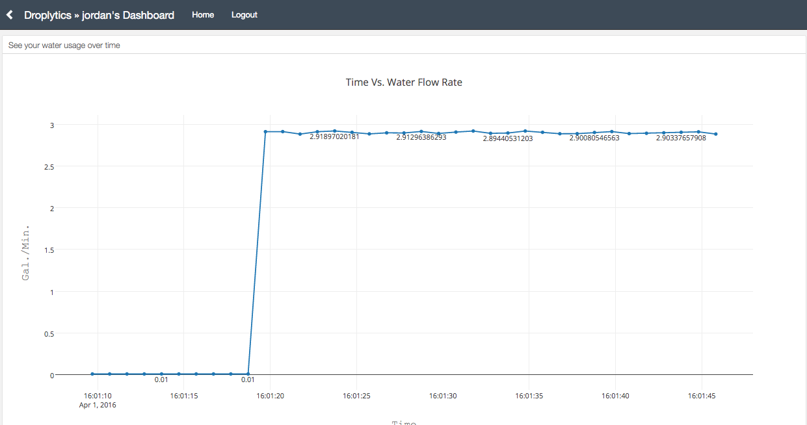Click the data point labeled 2.89440531203
The image size is (807, 425).
click(508, 133)
